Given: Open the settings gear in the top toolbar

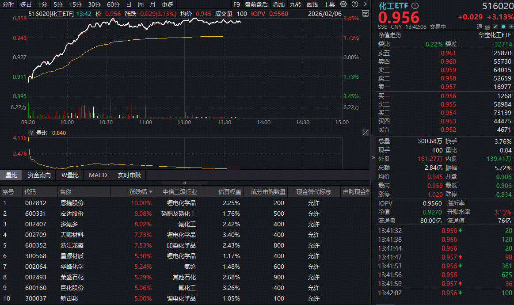Looking at the screenshot, I should click(343, 4).
